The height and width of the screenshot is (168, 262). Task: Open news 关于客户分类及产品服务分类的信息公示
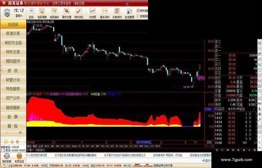(x=125, y=155)
